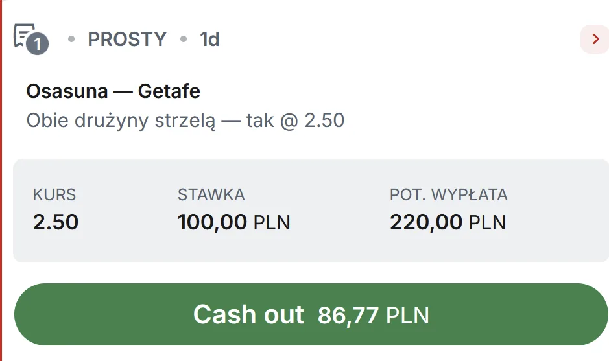Image resolution: width=609 pixels, height=361 pixels.
Task: Select the 220,00 PLN potential payout
Action: [x=448, y=223]
